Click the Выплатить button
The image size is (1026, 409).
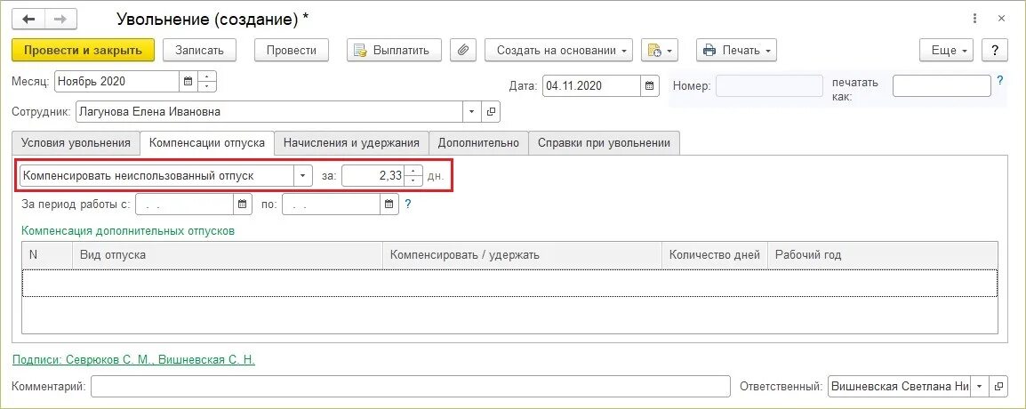(394, 51)
